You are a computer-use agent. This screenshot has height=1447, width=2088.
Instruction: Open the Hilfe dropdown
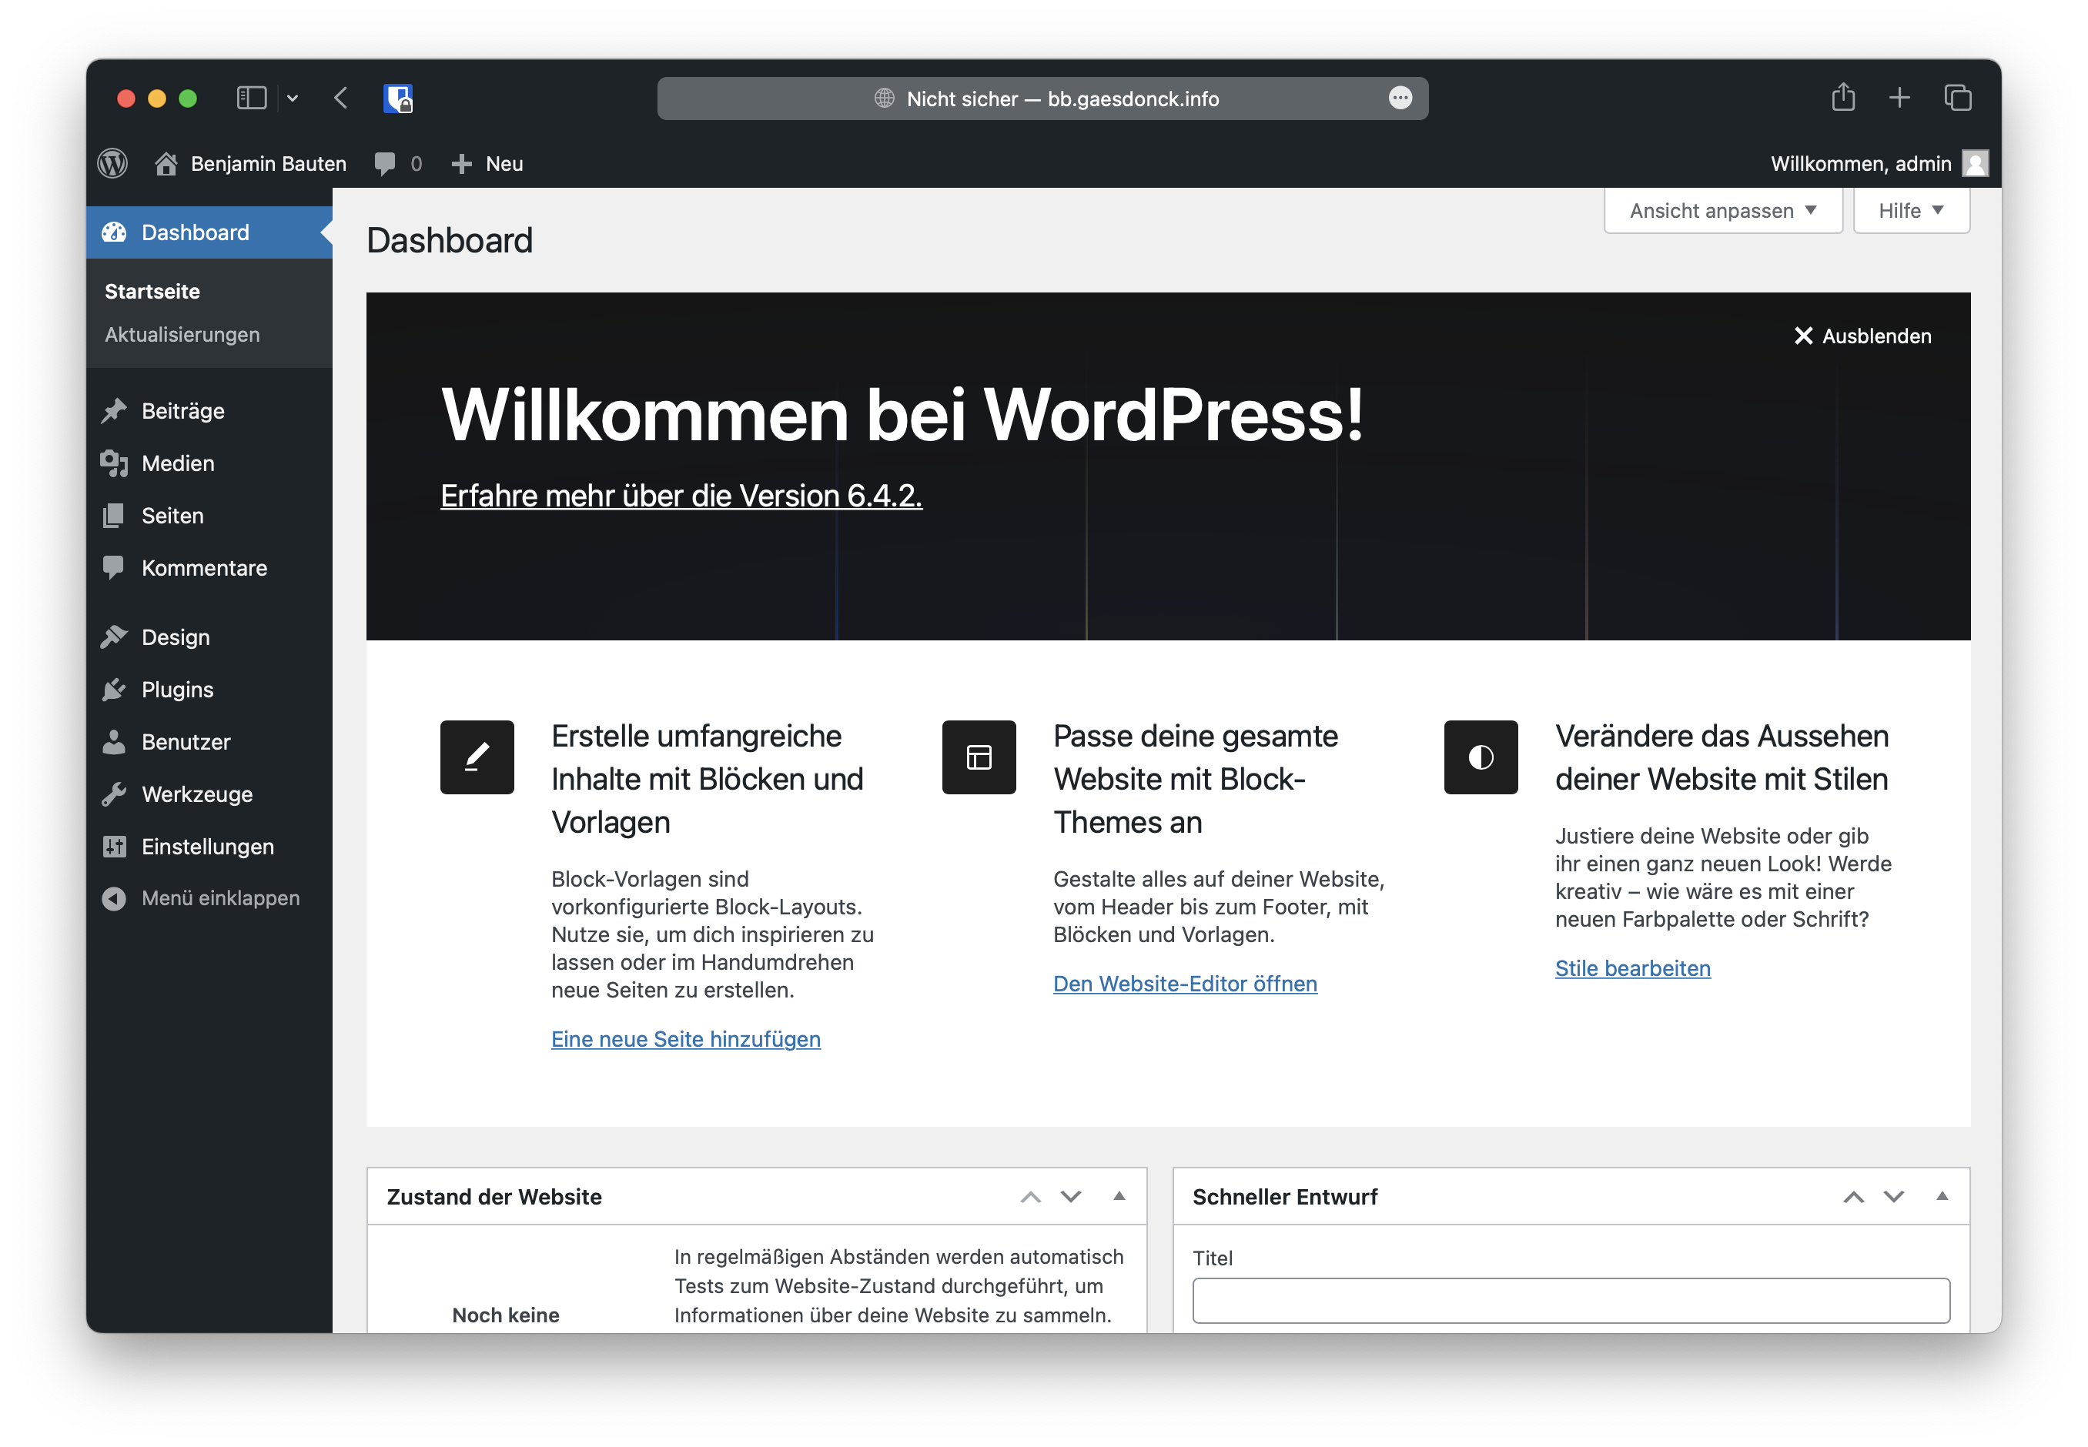click(1911, 210)
